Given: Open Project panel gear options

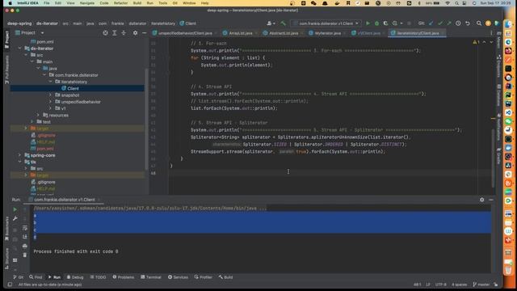Looking at the screenshot, I should pos(135,33).
